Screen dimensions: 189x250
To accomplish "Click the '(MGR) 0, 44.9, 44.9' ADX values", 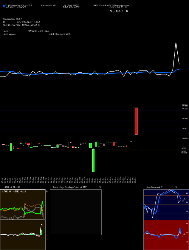I will [x=38, y=31].
